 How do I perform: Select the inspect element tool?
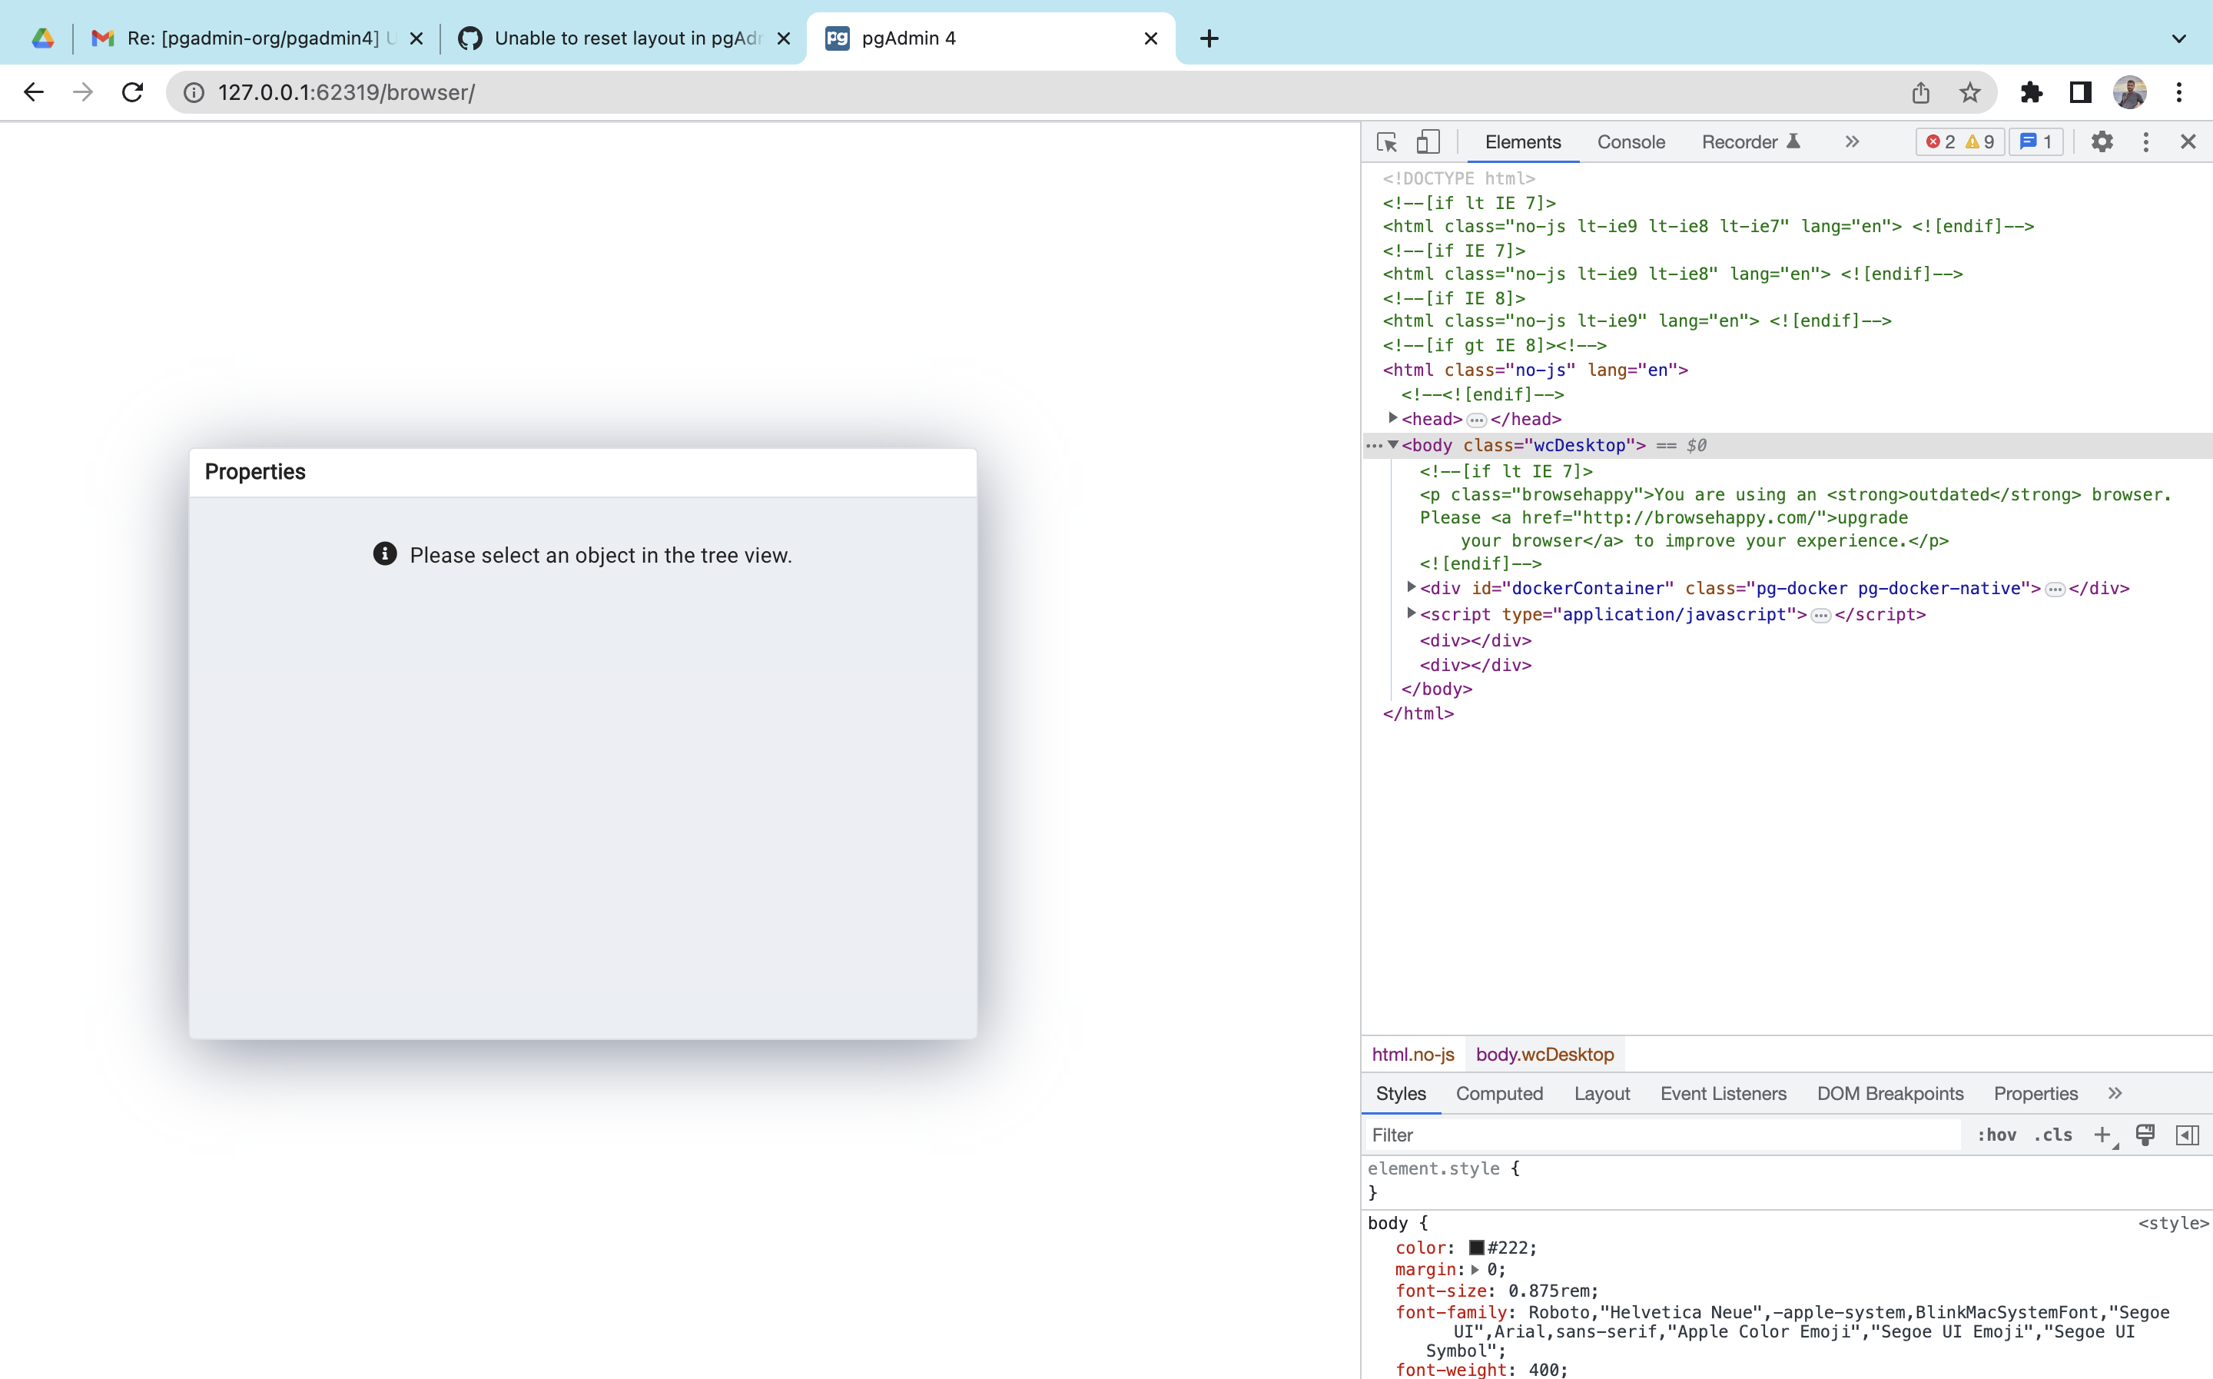coord(1386,141)
